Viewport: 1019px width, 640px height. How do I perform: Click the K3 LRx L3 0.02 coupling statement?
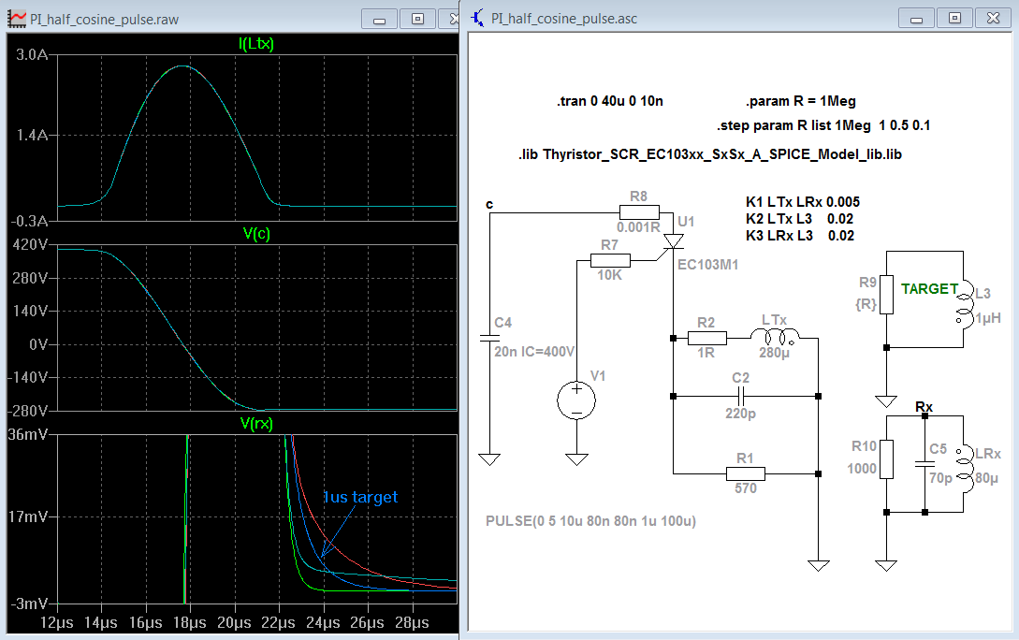coord(799,236)
